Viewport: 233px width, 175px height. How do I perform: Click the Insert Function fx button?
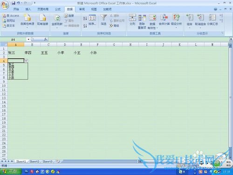coord(46,39)
